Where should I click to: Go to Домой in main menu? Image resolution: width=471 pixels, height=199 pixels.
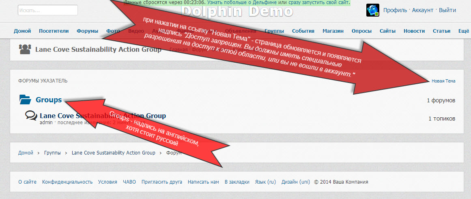22,31
